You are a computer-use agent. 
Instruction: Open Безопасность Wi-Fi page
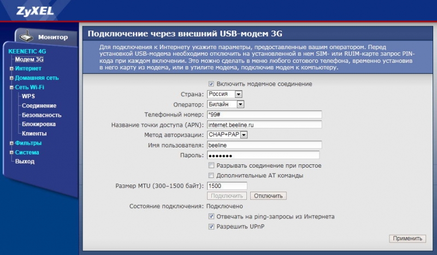[x=42, y=115]
